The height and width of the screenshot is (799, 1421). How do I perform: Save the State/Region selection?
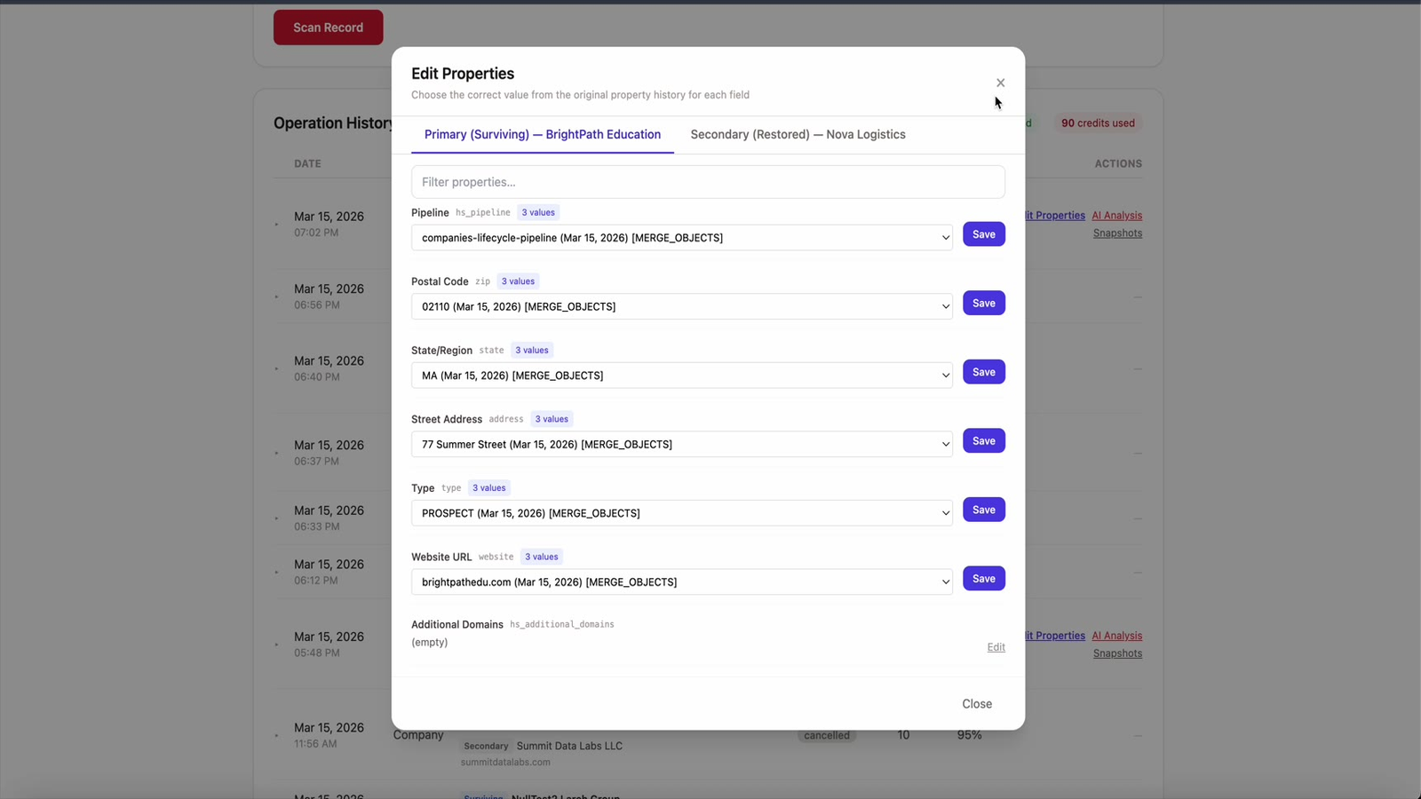tap(983, 371)
